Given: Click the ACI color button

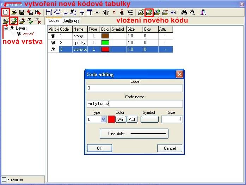Looking at the screenshot, I should click(132, 119).
